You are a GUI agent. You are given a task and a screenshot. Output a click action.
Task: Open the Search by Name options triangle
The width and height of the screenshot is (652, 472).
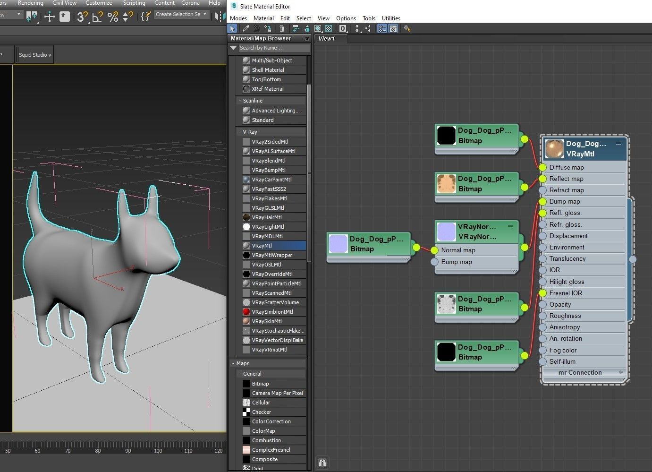(x=233, y=48)
